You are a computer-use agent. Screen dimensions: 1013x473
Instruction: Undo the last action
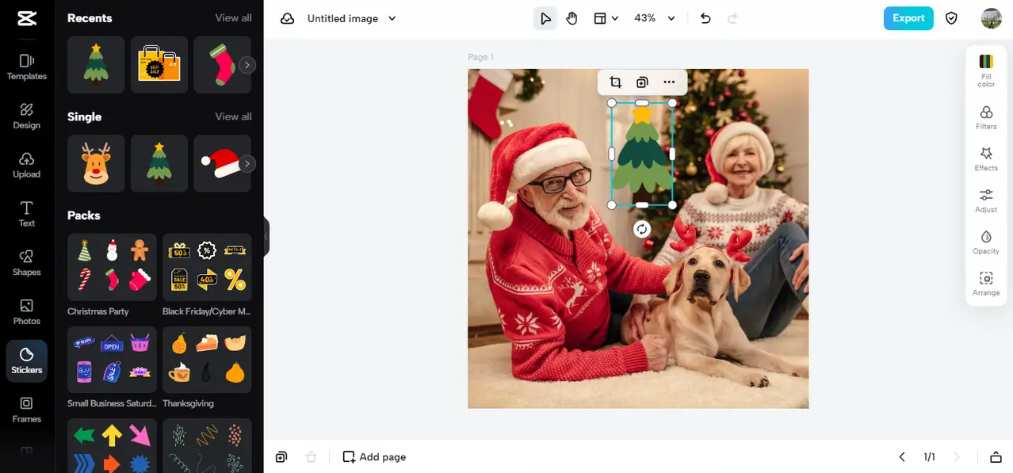point(705,18)
